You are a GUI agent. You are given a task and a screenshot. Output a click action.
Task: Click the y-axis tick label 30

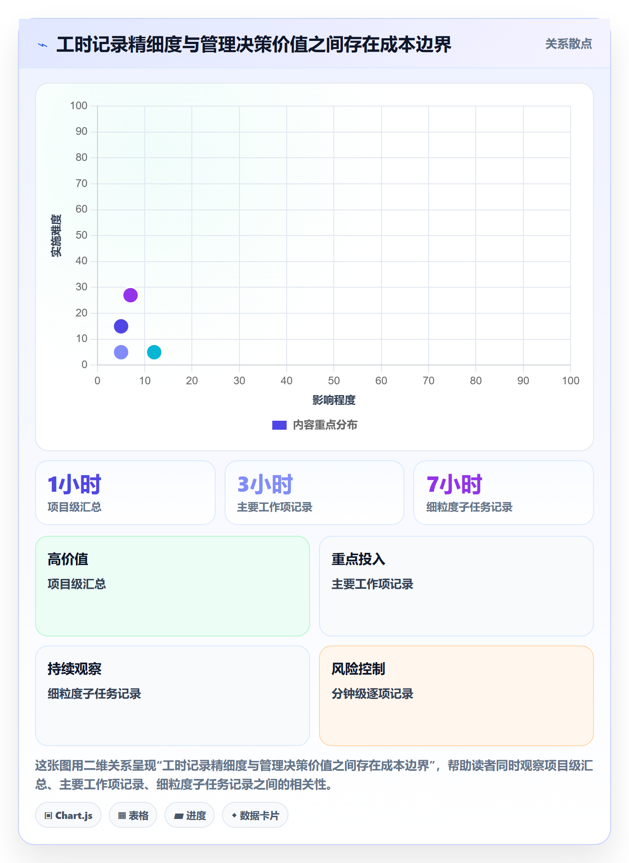81,287
